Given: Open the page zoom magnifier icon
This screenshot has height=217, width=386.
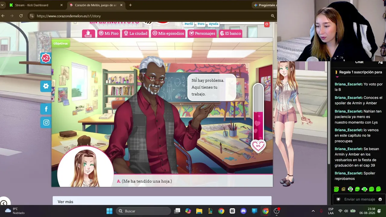Looking at the screenshot, I should point(273,16).
